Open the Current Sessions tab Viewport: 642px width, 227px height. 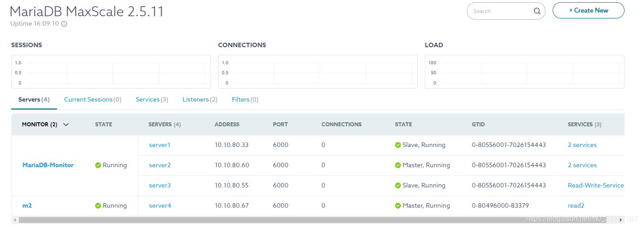(93, 99)
